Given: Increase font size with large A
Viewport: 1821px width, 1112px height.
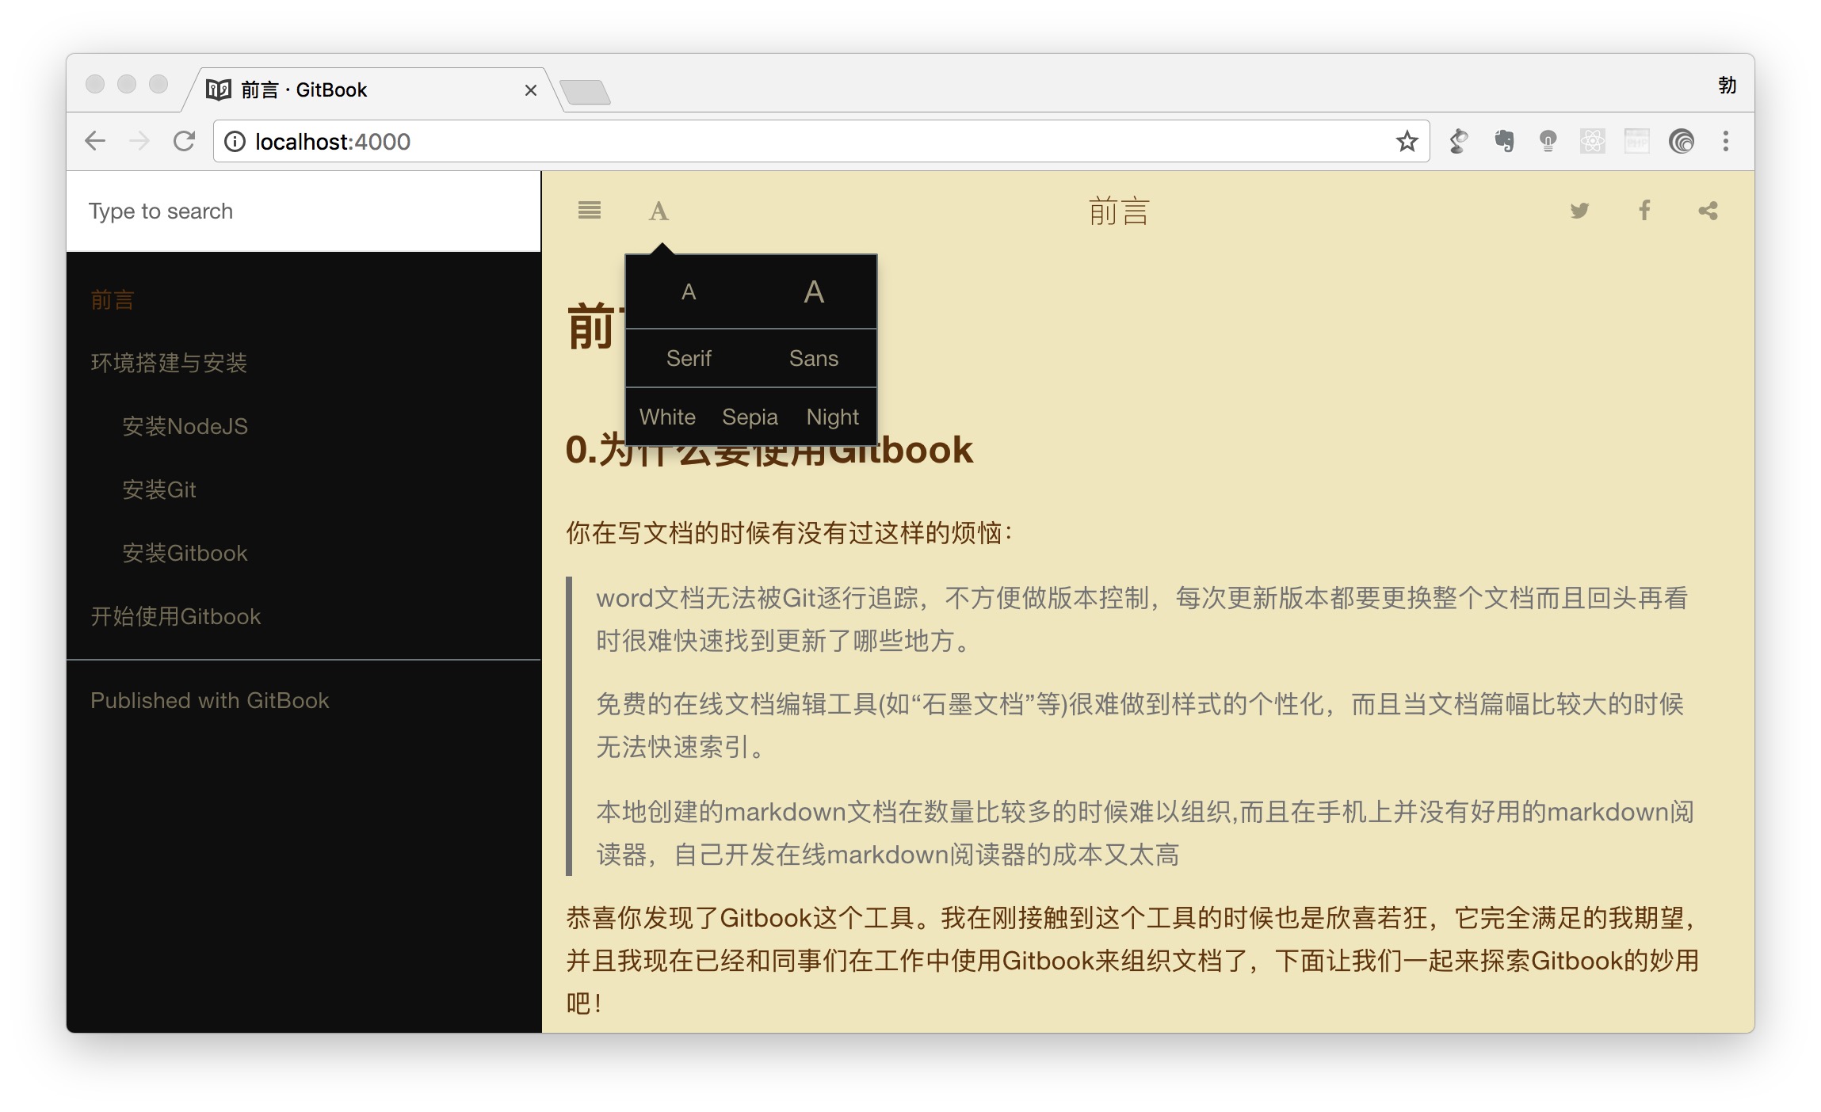Looking at the screenshot, I should pyautogui.click(x=814, y=292).
